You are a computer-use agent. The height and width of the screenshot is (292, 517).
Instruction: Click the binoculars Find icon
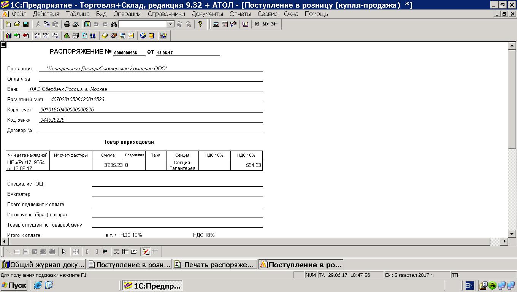113,24
